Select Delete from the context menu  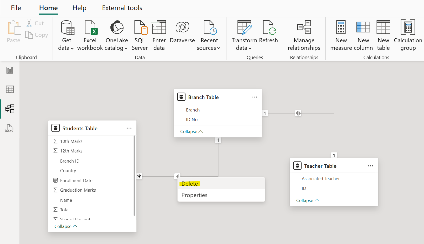pos(190,184)
